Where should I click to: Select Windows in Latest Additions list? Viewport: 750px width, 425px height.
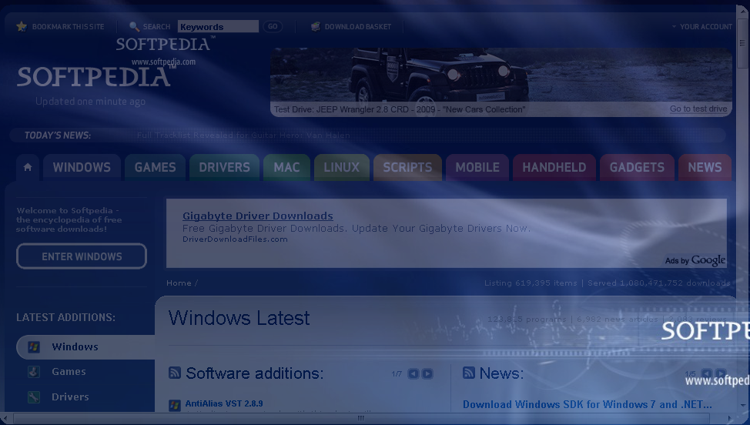(x=85, y=347)
